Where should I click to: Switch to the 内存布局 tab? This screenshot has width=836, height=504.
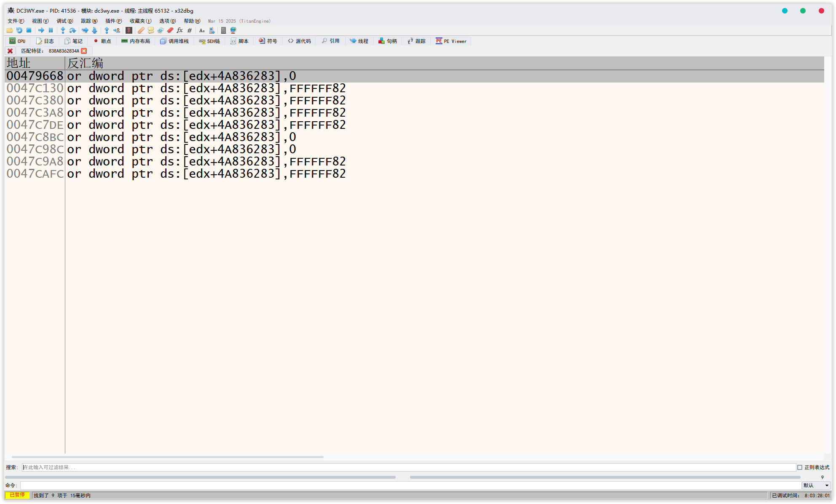[136, 41]
